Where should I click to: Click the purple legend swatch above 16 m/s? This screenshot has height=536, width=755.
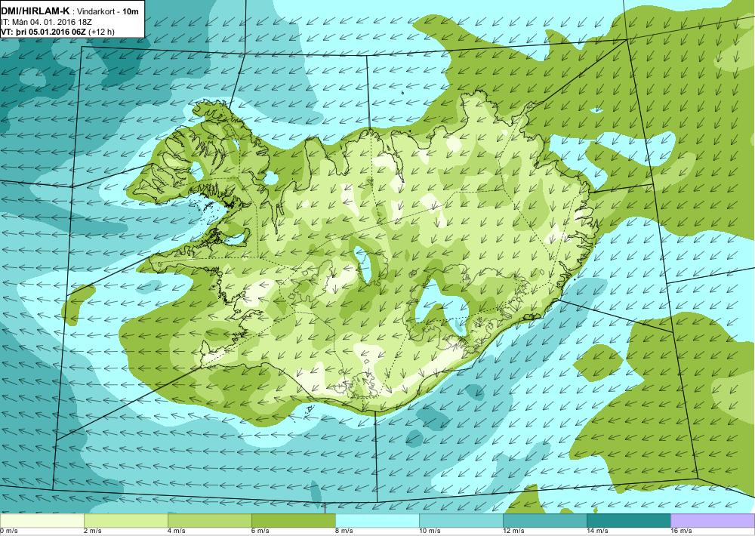pyautogui.click(x=713, y=520)
